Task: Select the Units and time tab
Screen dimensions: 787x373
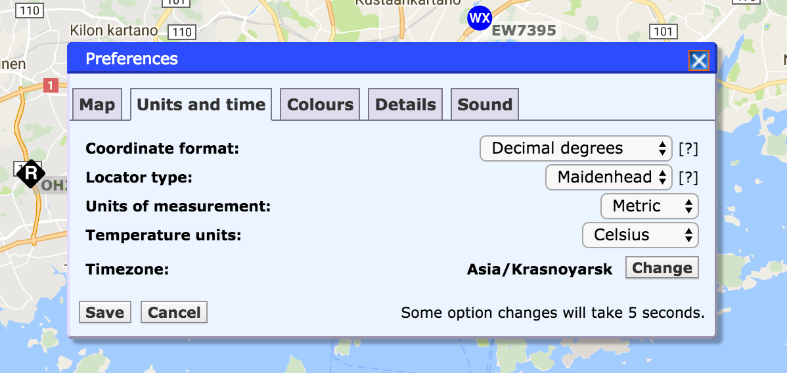Action: 201,105
